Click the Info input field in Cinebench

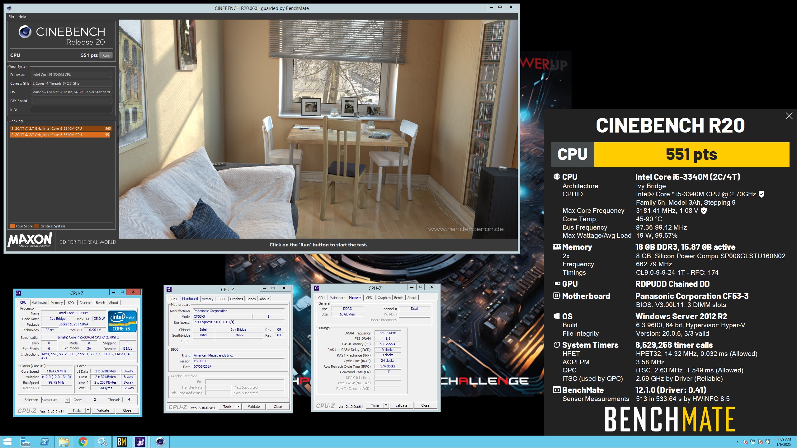(72, 110)
